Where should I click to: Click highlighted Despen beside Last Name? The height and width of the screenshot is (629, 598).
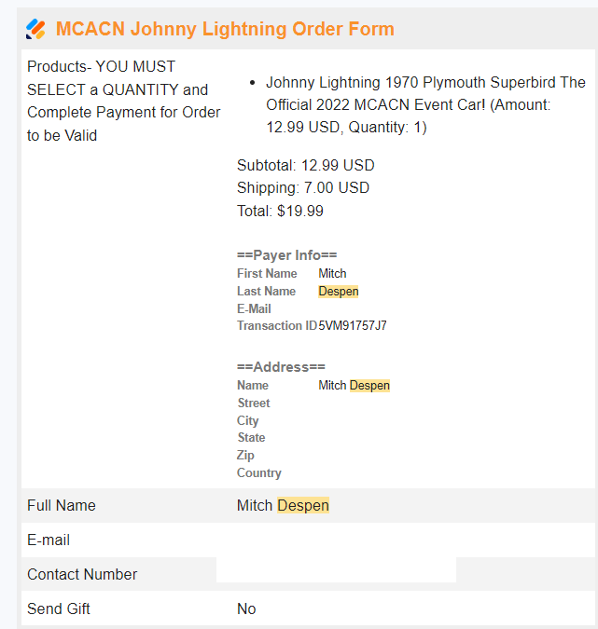338,291
